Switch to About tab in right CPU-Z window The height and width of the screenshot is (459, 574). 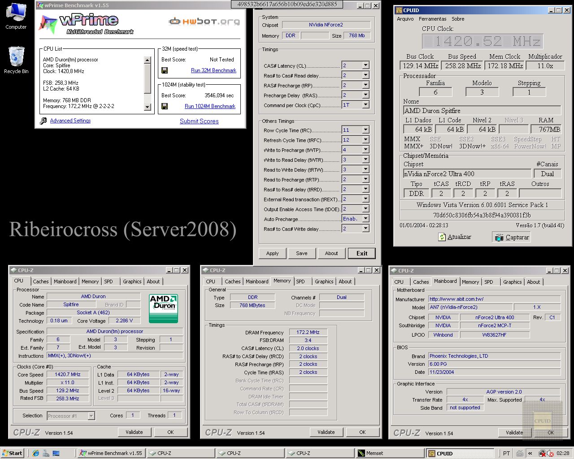pyautogui.click(x=533, y=282)
